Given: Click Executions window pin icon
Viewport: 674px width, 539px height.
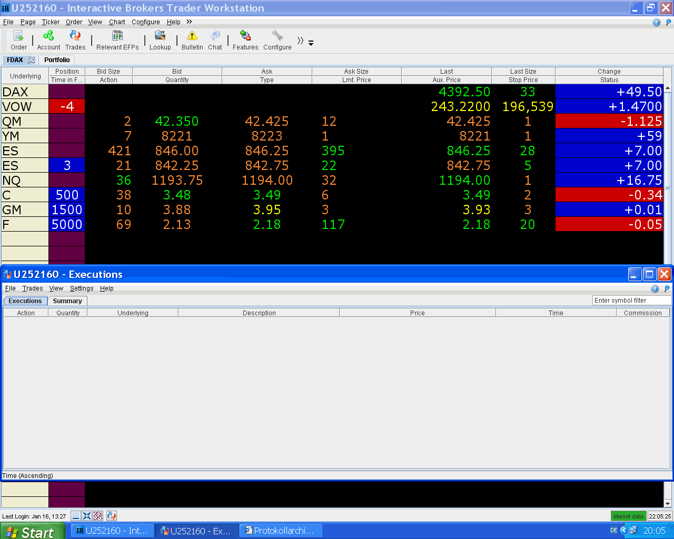Looking at the screenshot, I should [667, 288].
